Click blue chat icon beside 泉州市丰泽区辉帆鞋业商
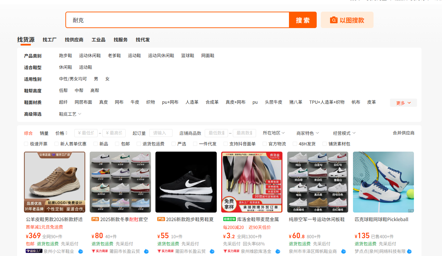This screenshot has width=442, height=256. pos(343,251)
